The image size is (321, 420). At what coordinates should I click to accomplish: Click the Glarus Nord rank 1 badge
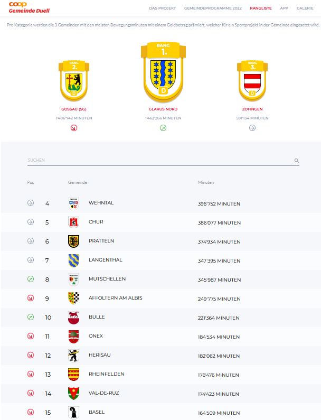click(x=163, y=72)
